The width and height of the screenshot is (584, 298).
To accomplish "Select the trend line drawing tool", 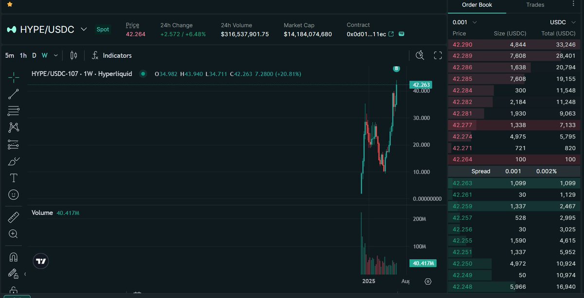I will click(13, 94).
